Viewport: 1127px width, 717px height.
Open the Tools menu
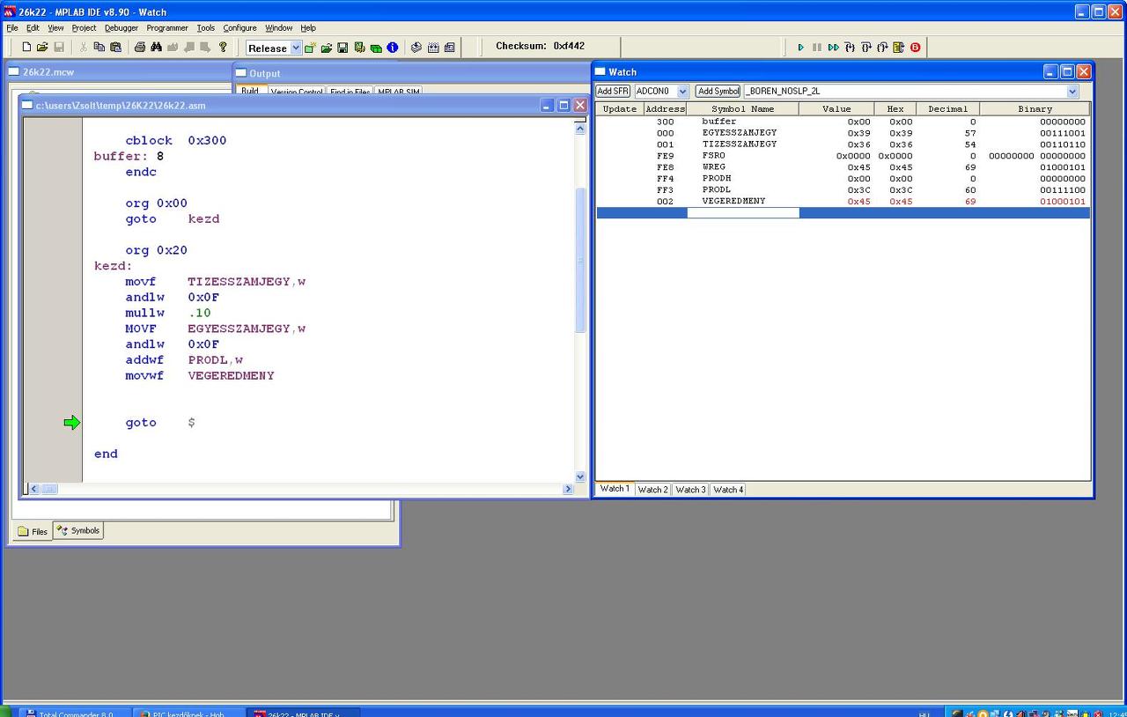[206, 28]
